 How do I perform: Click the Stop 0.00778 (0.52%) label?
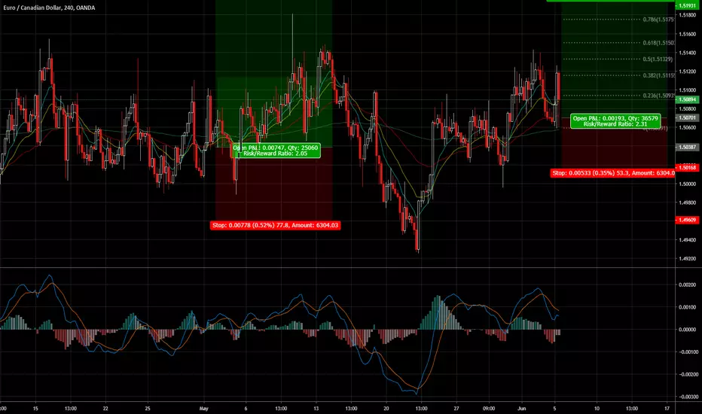[275, 225]
